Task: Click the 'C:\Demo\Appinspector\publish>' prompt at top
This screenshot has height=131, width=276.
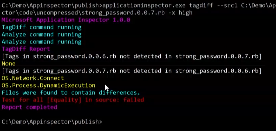Action: click(52, 5)
